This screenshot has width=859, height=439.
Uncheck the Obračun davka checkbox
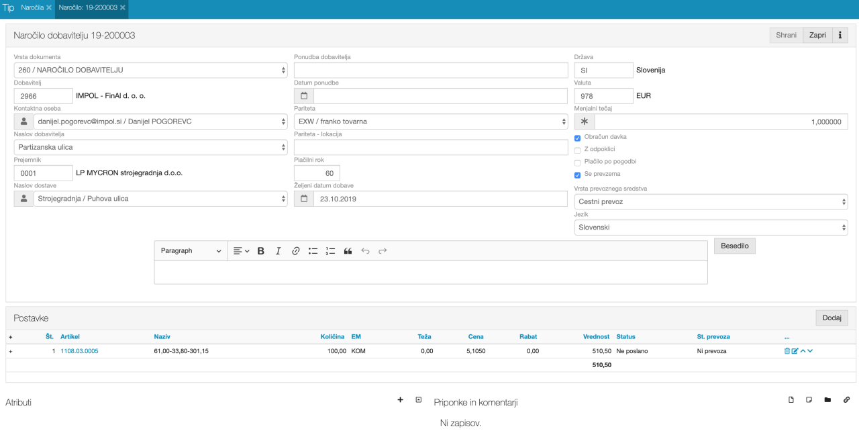tap(578, 138)
